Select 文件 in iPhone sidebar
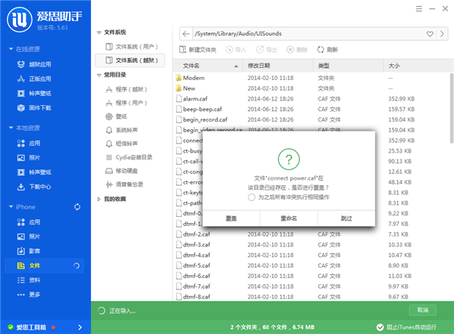 (x=45, y=265)
